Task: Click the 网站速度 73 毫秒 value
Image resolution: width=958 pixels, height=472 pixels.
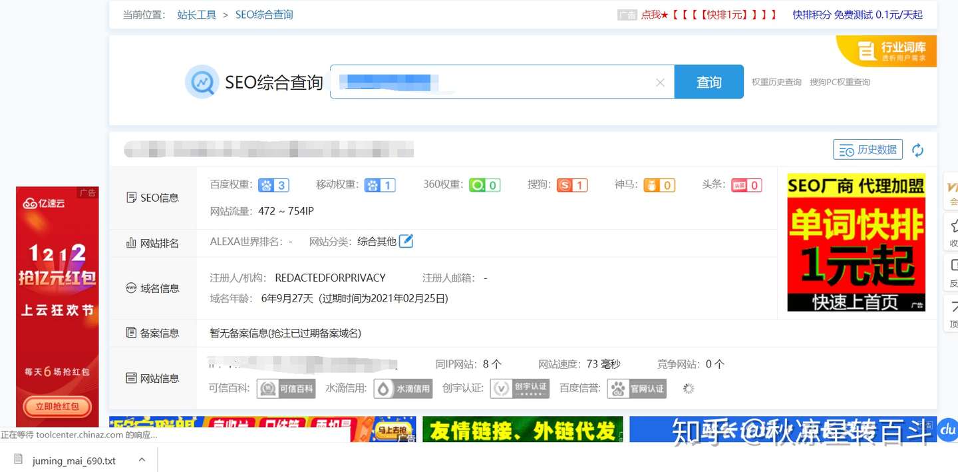Action: click(x=603, y=364)
